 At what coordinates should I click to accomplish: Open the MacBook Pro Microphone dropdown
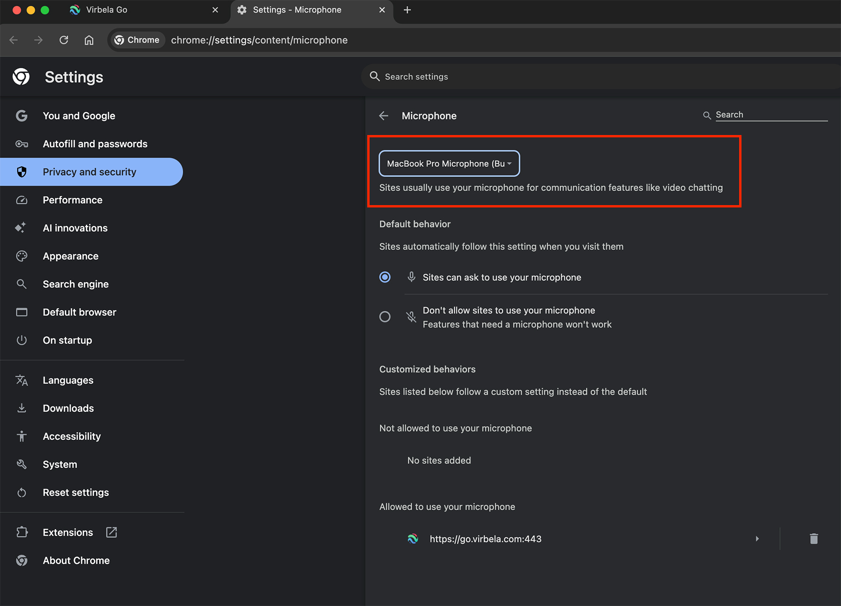449,164
